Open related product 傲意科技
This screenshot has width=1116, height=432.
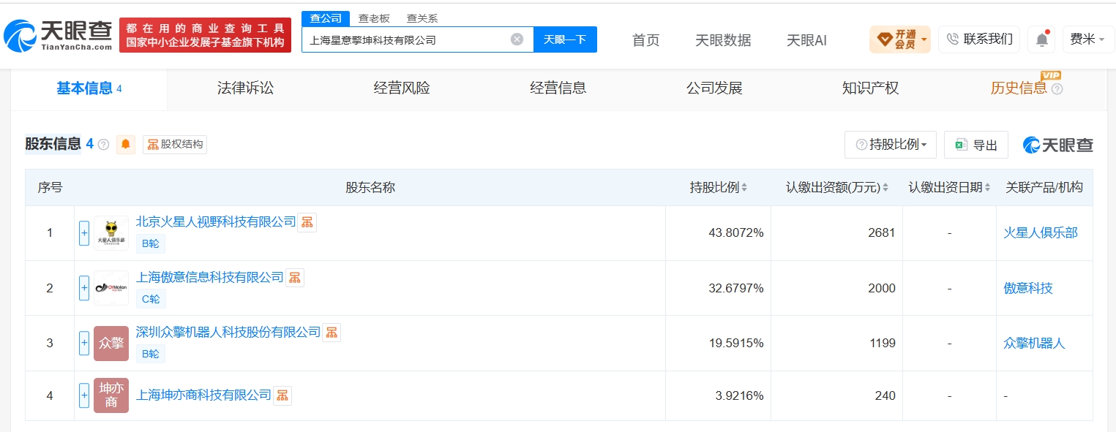tap(1028, 288)
